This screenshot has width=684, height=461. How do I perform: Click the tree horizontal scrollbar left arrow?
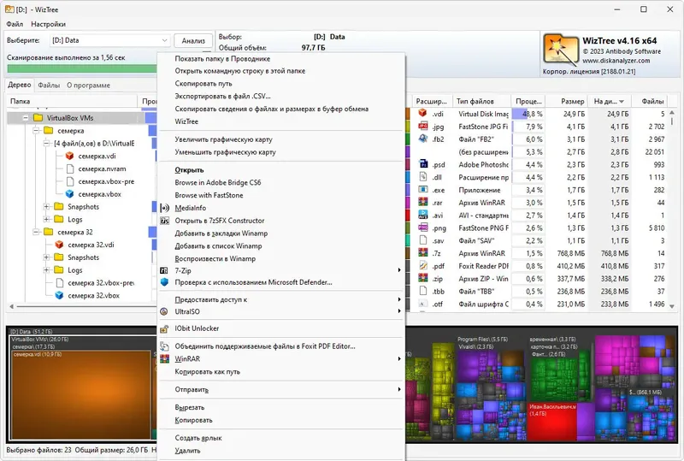pyautogui.click(x=11, y=306)
